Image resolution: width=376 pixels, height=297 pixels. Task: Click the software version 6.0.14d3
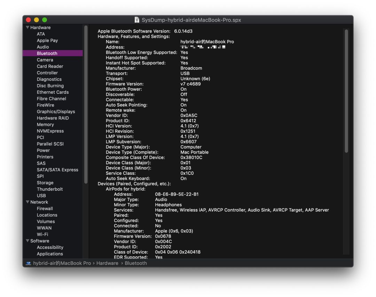[183, 31]
